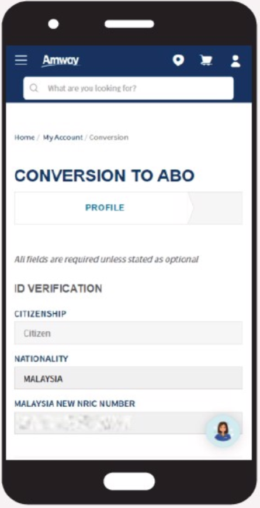Go to Home breadcrumb link
Image resolution: width=260 pixels, height=508 pixels.
pyautogui.click(x=25, y=138)
